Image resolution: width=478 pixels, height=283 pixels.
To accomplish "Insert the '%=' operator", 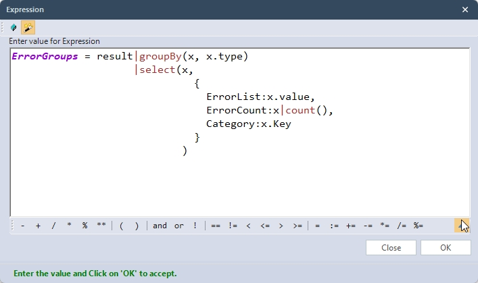I will (x=419, y=226).
